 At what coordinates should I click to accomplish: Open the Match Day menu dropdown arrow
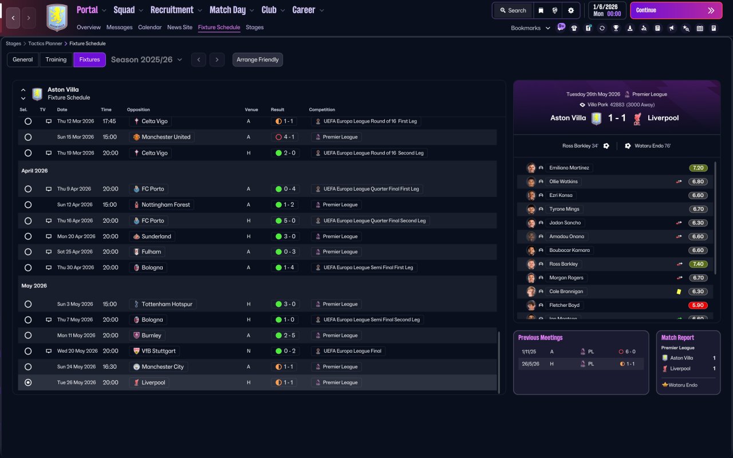click(x=251, y=10)
